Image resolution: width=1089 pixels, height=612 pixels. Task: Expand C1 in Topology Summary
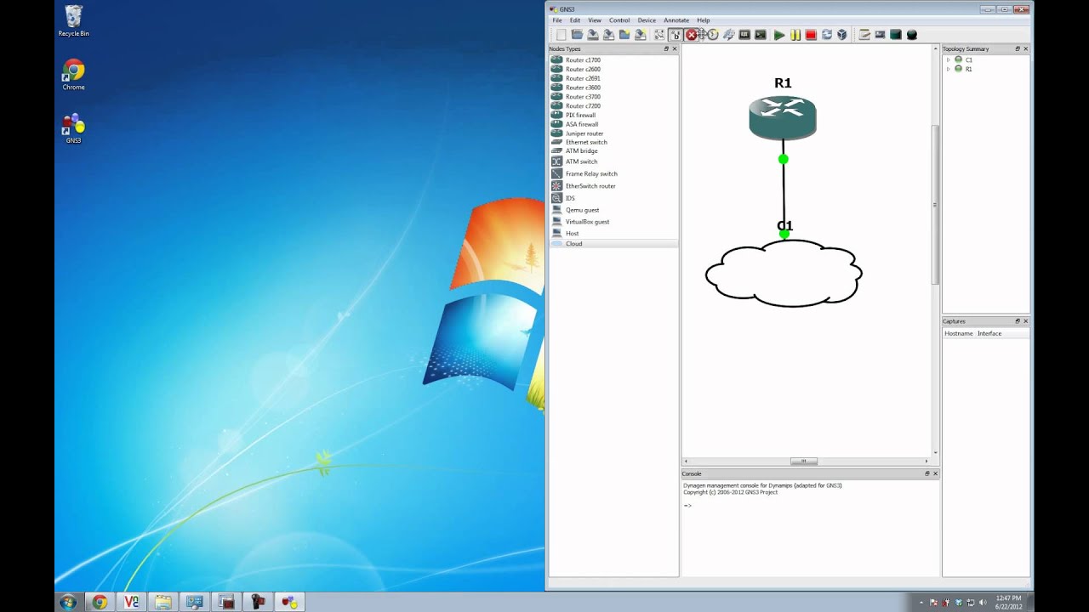[948, 60]
